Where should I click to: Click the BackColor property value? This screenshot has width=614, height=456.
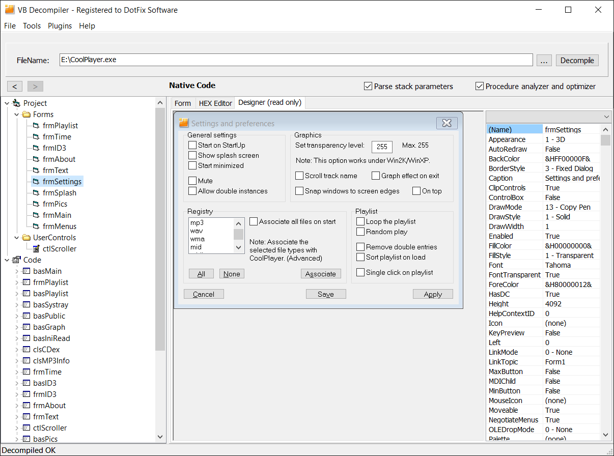[572, 159]
